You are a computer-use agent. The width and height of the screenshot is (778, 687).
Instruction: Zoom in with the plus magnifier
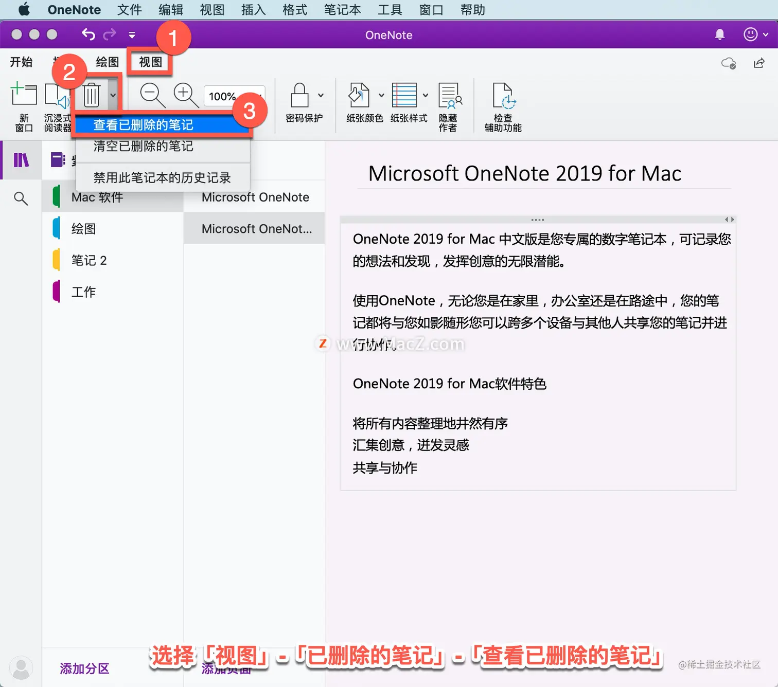point(185,95)
